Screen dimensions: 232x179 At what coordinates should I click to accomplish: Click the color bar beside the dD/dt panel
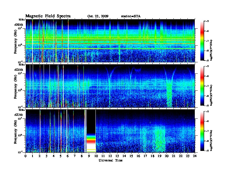202,86
